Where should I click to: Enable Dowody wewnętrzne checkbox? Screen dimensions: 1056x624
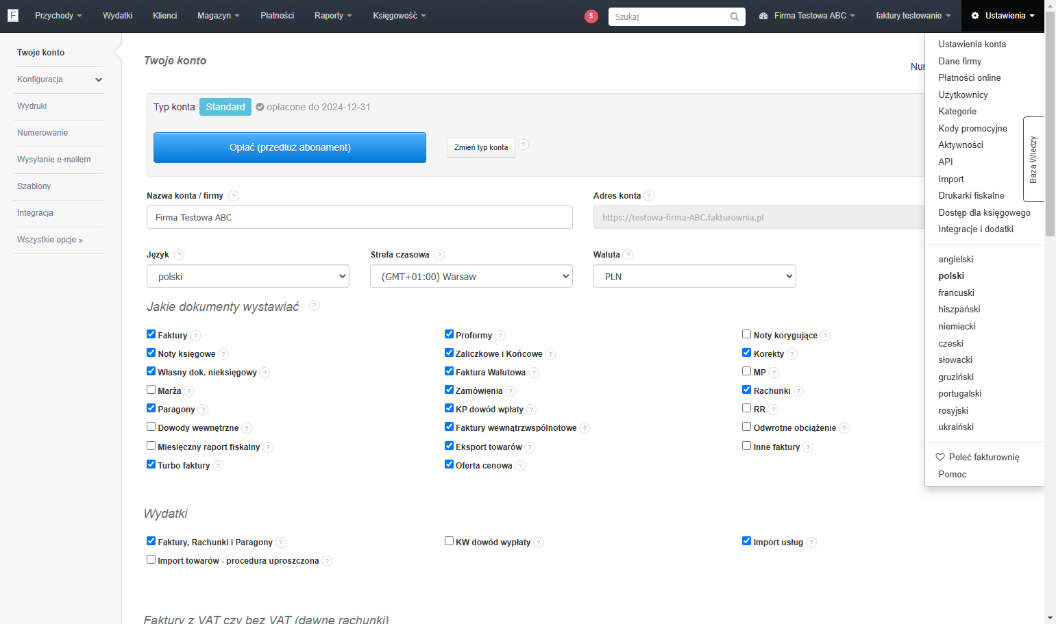pyautogui.click(x=151, y=427)
